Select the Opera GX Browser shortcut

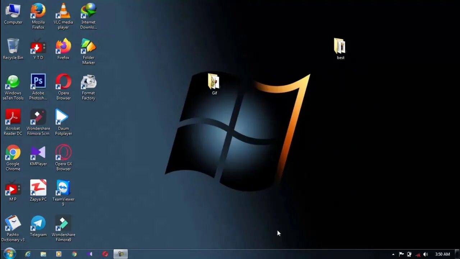(63, 158)
